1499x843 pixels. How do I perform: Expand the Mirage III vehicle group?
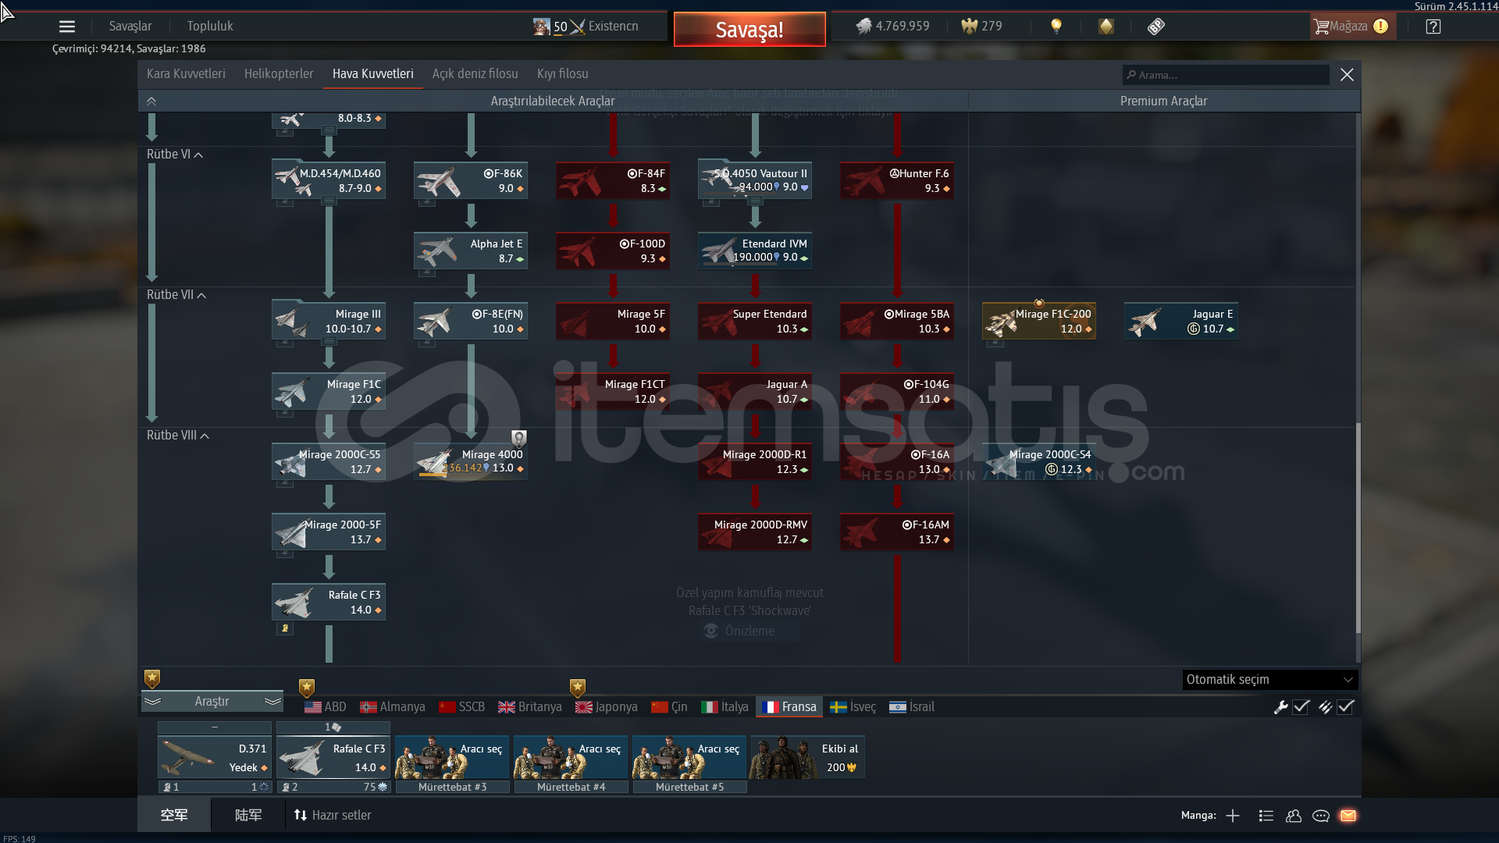pyautogui.click(x=329, y=342)
